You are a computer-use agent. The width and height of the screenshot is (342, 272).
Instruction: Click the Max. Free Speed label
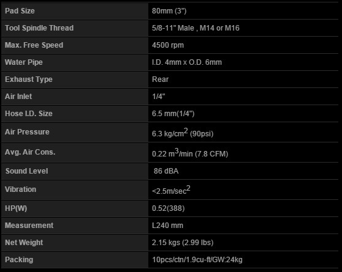pyautogui.click(x=34, y=45)
